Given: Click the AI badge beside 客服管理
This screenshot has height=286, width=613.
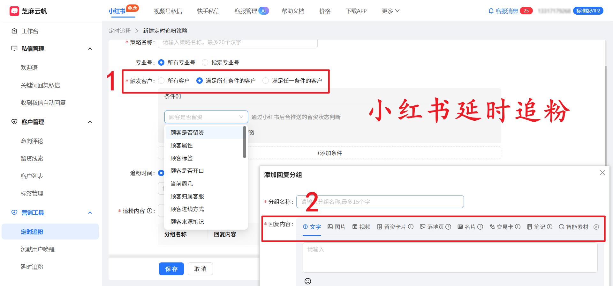Looking at the screenshot, I should tap(263, 11).
